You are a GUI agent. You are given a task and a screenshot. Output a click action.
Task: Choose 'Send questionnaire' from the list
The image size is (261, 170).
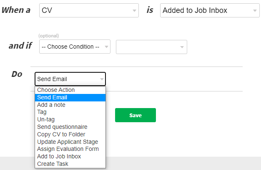(x=62, y=127)
